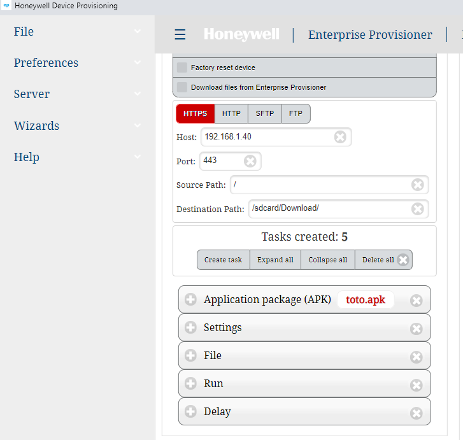Remove the Delay task
Screen dimensions: 463x440
pyautogui.click(x=417, y=413)
